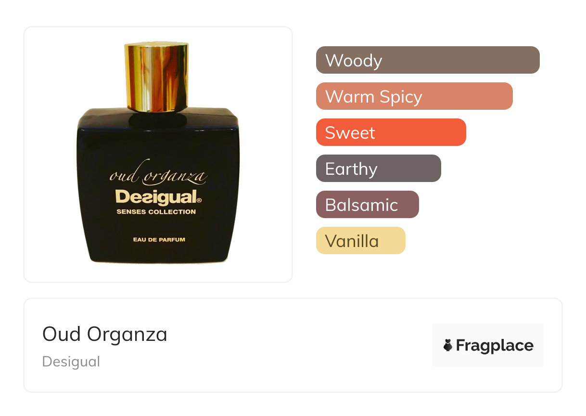Open the Desigual brand name link
Image resolution: width=586 pixels, height=416 pixels.
coord(71,362)
